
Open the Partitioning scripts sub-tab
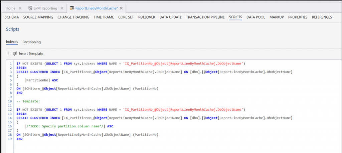pyautogui.click(x=31, y=42)
